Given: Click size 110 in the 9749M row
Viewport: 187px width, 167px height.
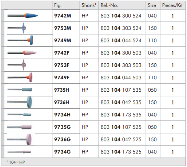Looking at the screenshot, I should 152,40.
